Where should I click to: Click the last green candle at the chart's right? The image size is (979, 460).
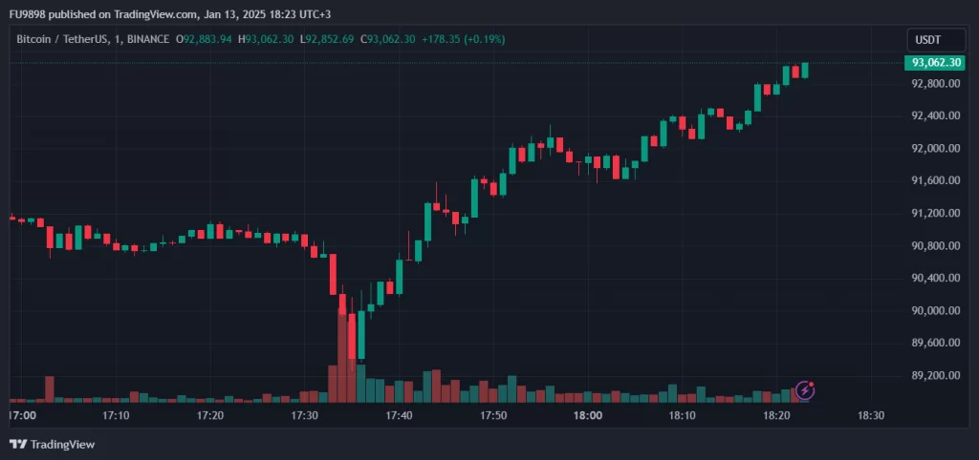coord(805,71)
